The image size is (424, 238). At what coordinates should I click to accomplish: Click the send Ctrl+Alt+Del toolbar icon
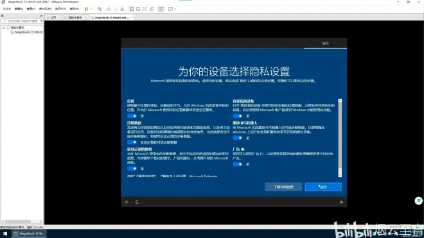pos(100,9)
